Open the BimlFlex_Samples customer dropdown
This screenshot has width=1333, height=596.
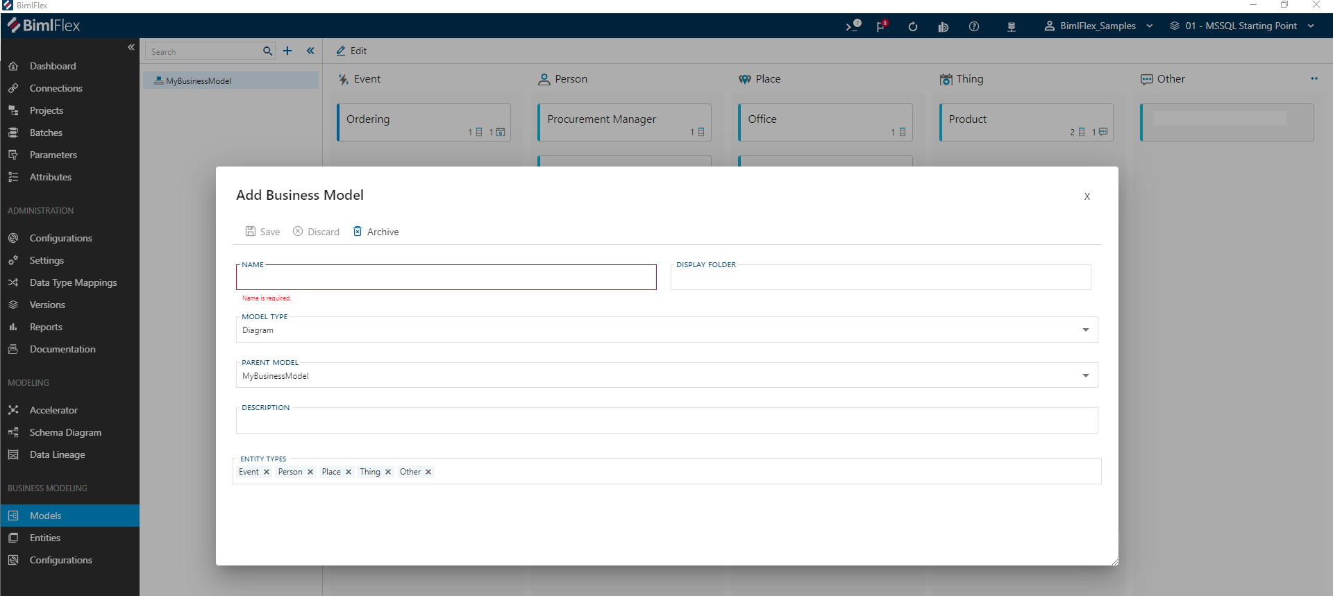tap(1098, 26)
